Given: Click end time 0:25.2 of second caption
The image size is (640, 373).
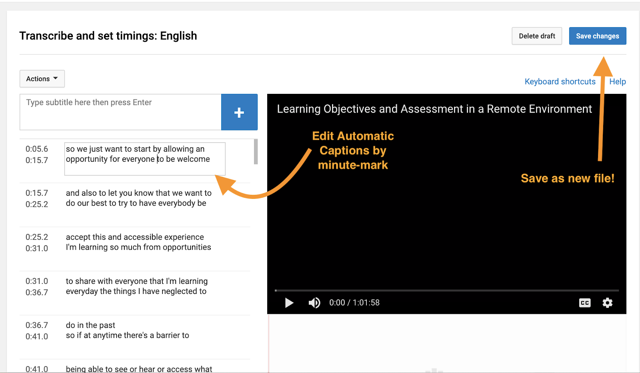Looking at the screenshot, I should 37,204.
